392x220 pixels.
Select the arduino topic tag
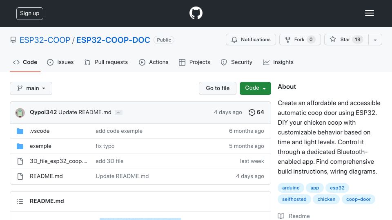(291, 188)
